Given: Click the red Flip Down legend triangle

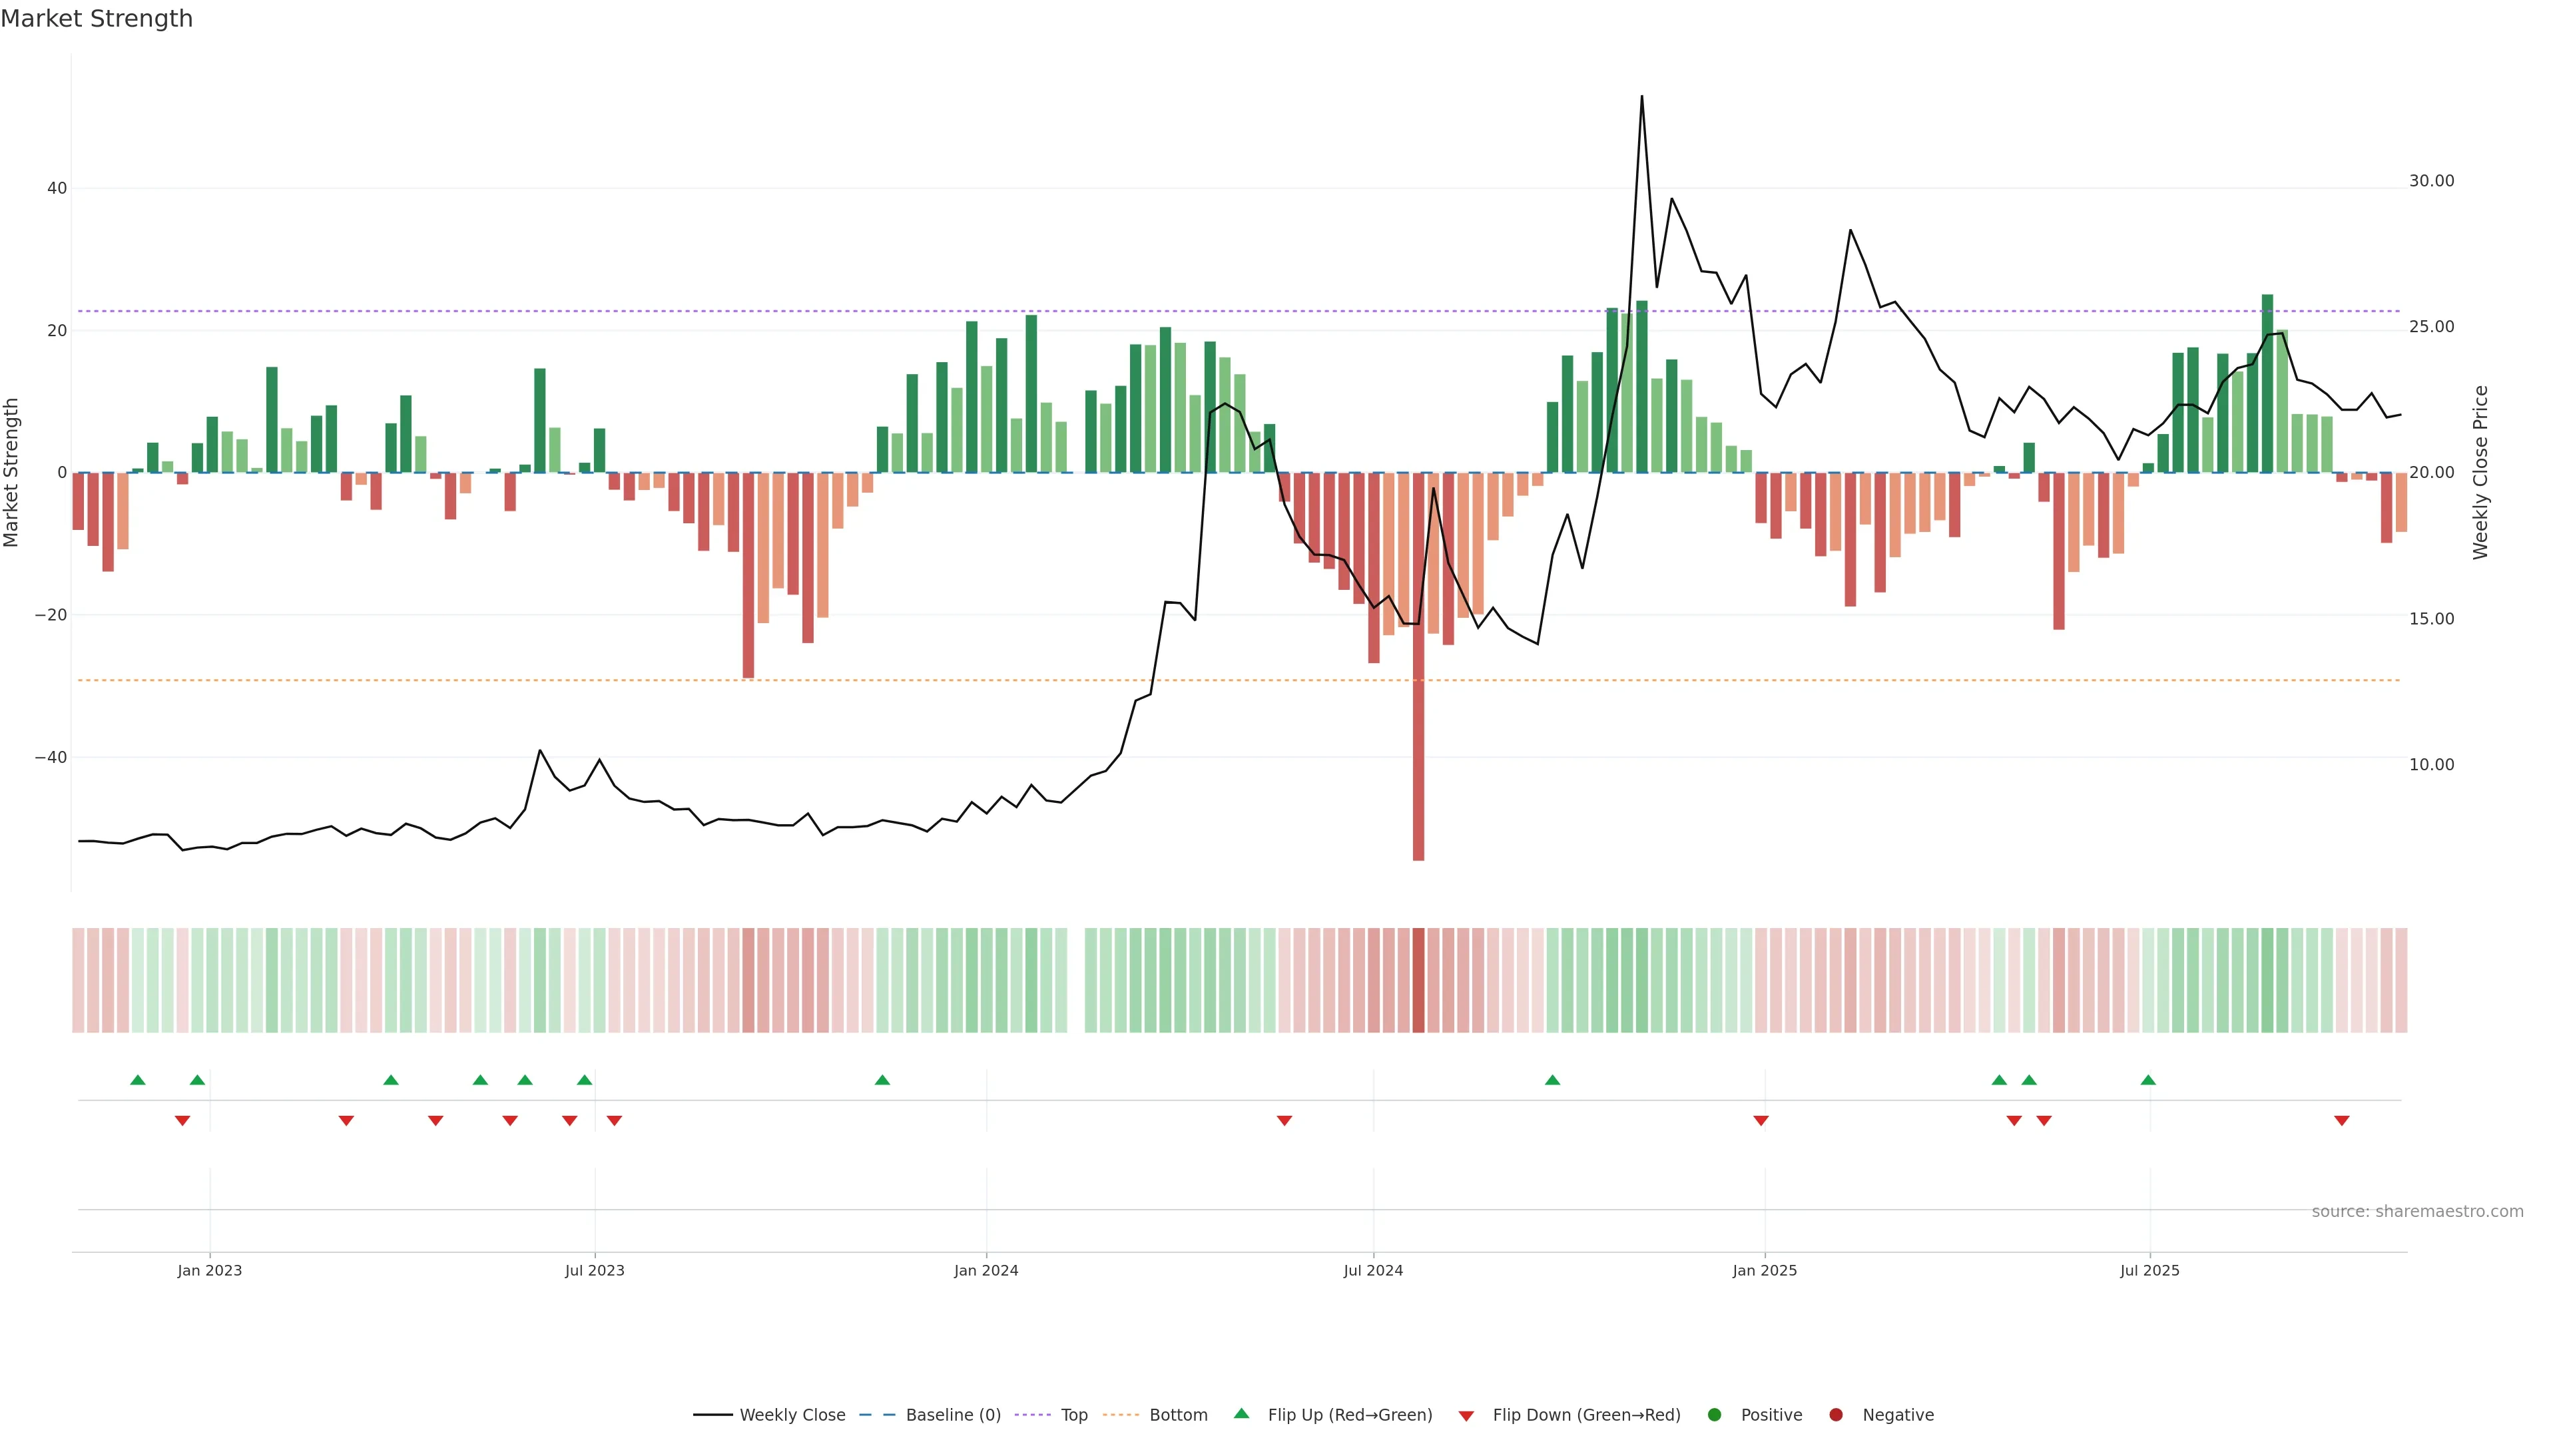Looking at the screenshot, I should click(1466, 1416).
